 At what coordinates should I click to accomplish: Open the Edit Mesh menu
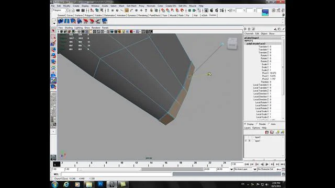131,6
